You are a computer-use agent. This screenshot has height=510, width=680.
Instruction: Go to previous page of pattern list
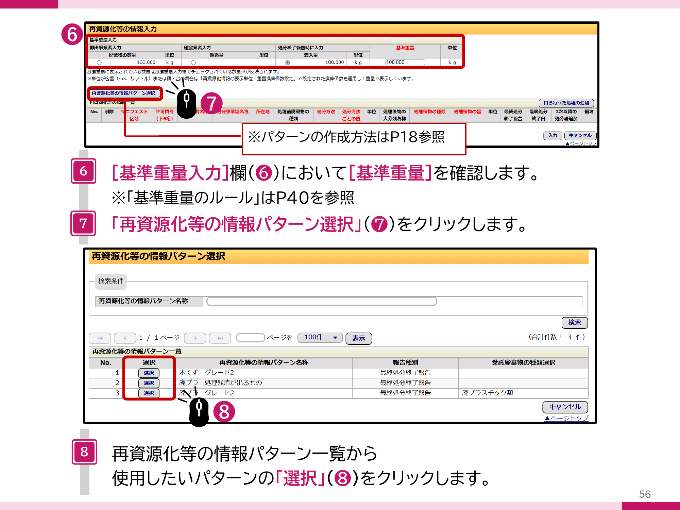tap(125, 338)
